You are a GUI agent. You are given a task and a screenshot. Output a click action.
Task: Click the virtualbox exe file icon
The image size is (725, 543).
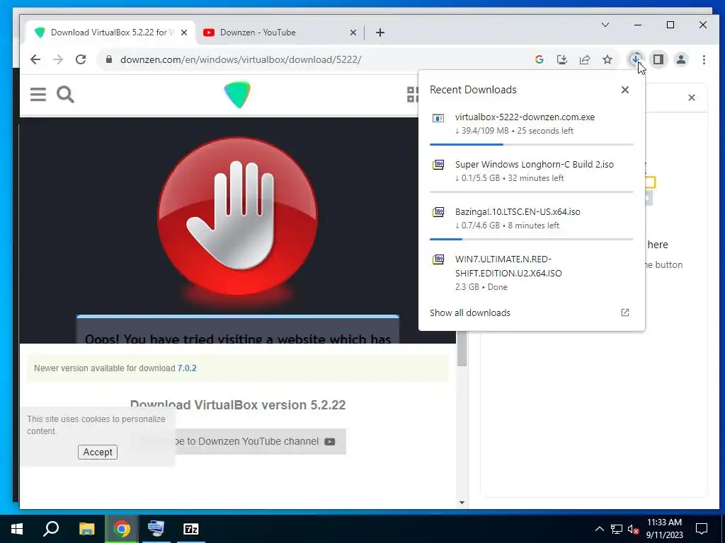click(438, 118)
